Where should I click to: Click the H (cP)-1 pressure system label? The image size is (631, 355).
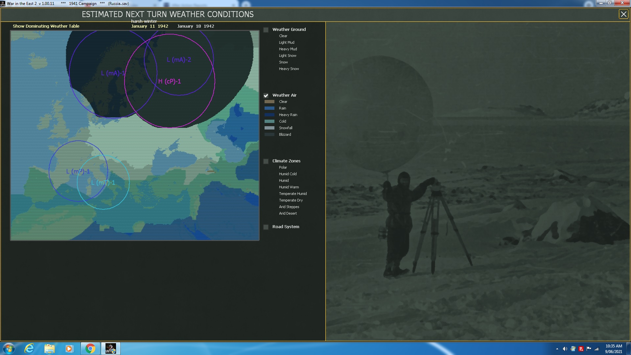click(170, 81)
